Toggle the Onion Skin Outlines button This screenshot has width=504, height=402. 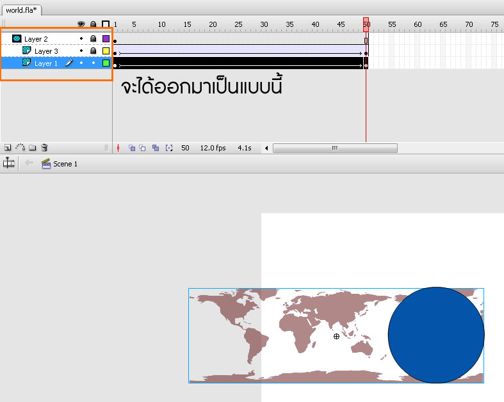pyautogui.click(x=142, y=148)
